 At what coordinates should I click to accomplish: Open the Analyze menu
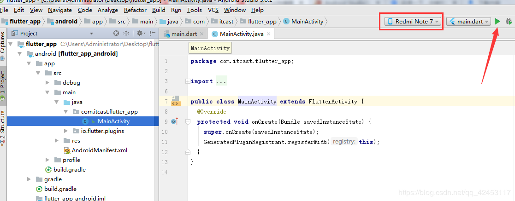[x=108, y=10]
